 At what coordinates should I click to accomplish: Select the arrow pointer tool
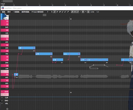[x=52, y=12]
